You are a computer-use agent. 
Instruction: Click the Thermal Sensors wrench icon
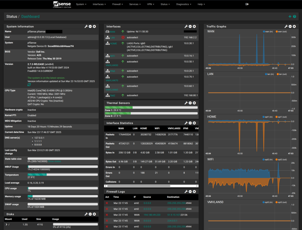[186, 103]
